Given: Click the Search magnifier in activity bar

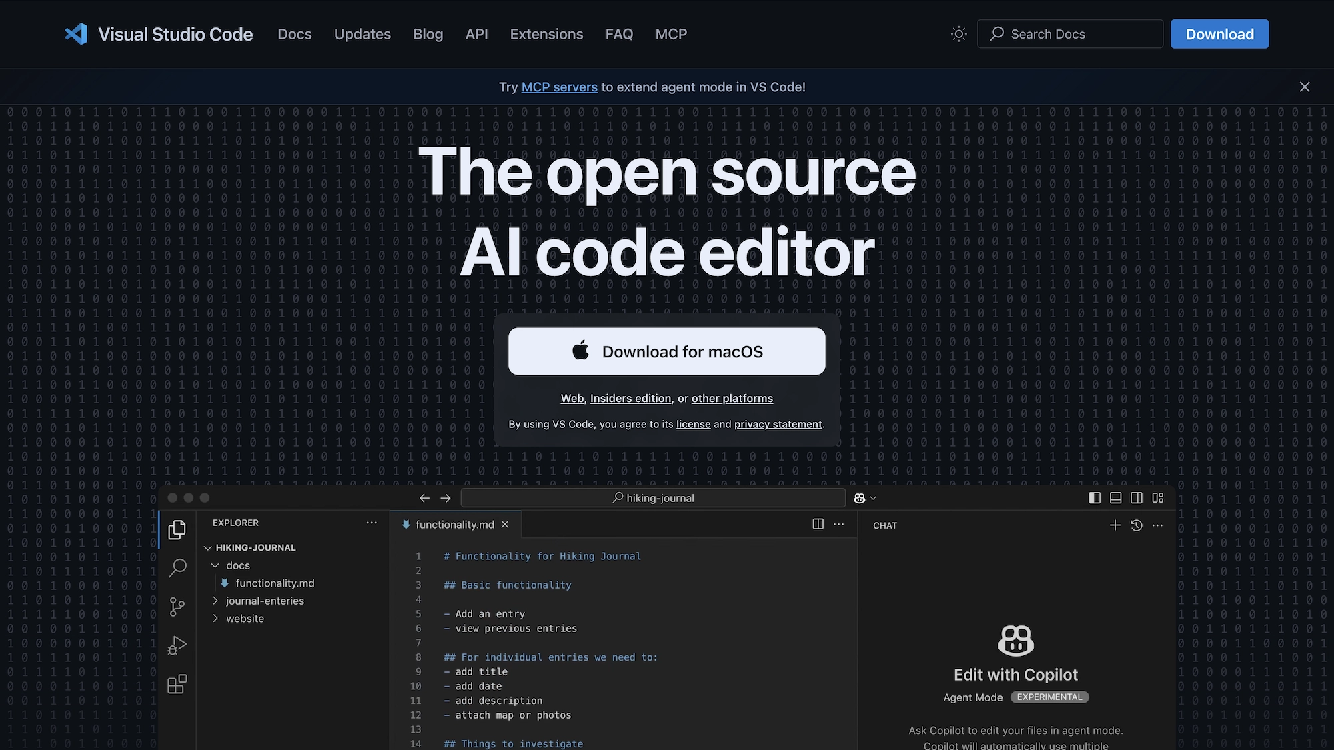Looking at the screenshot, I should [177, 568].
